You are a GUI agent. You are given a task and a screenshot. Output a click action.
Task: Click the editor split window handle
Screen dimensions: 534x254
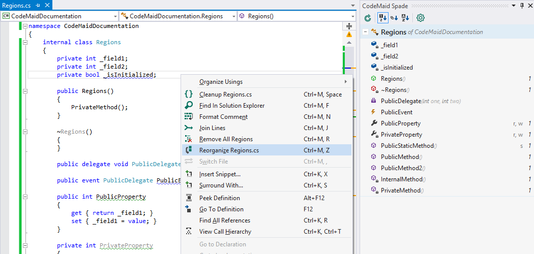coord(349,26)
